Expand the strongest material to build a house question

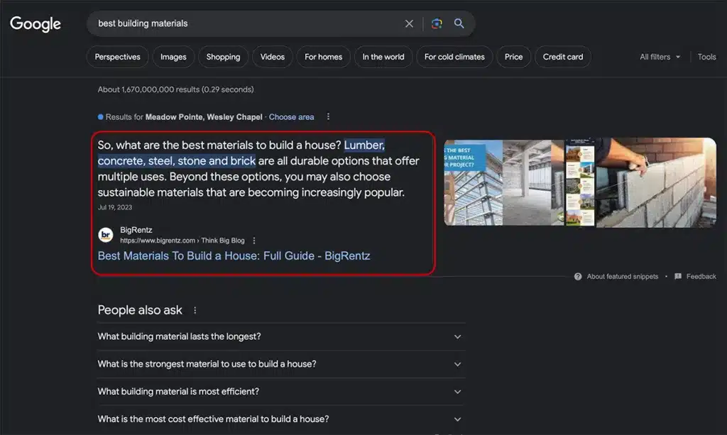tap(280, 364)
